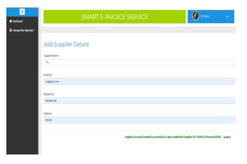Open Dashboard in the sidebar
Image resolution: width=247 pixels, height=164 pixels.
(22, 21)
